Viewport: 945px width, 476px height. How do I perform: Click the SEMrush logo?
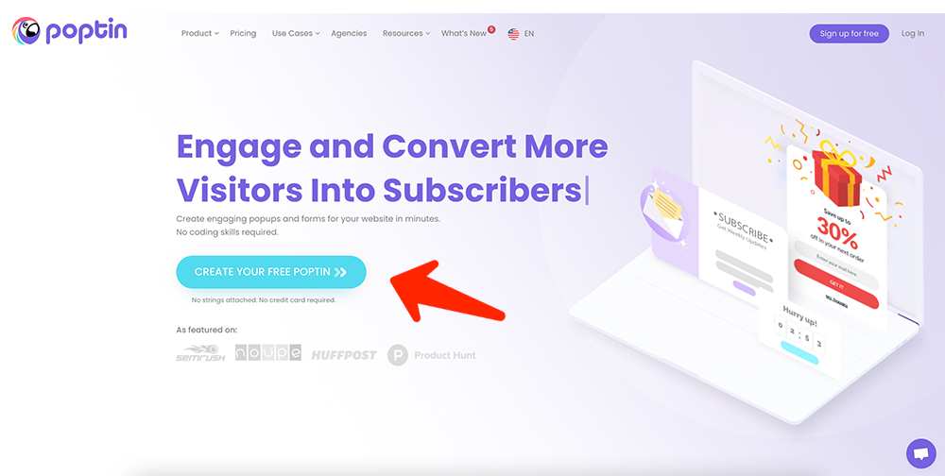pyautogui.click(x=200, y=353)
